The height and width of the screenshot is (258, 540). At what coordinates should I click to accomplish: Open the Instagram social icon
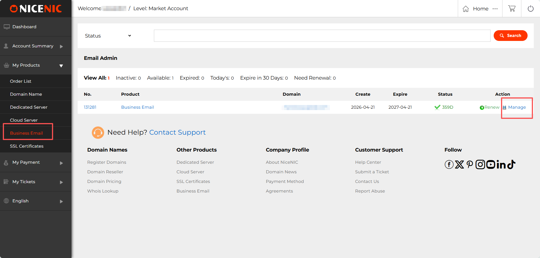pos(480,164)
